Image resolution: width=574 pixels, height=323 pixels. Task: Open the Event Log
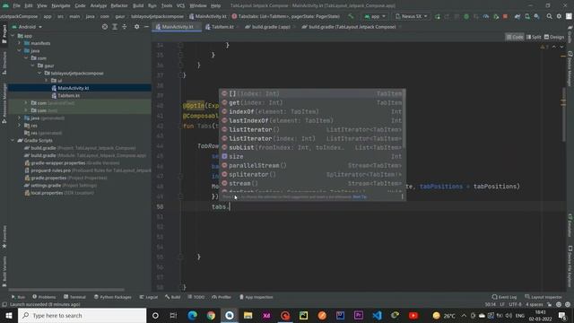504,297
